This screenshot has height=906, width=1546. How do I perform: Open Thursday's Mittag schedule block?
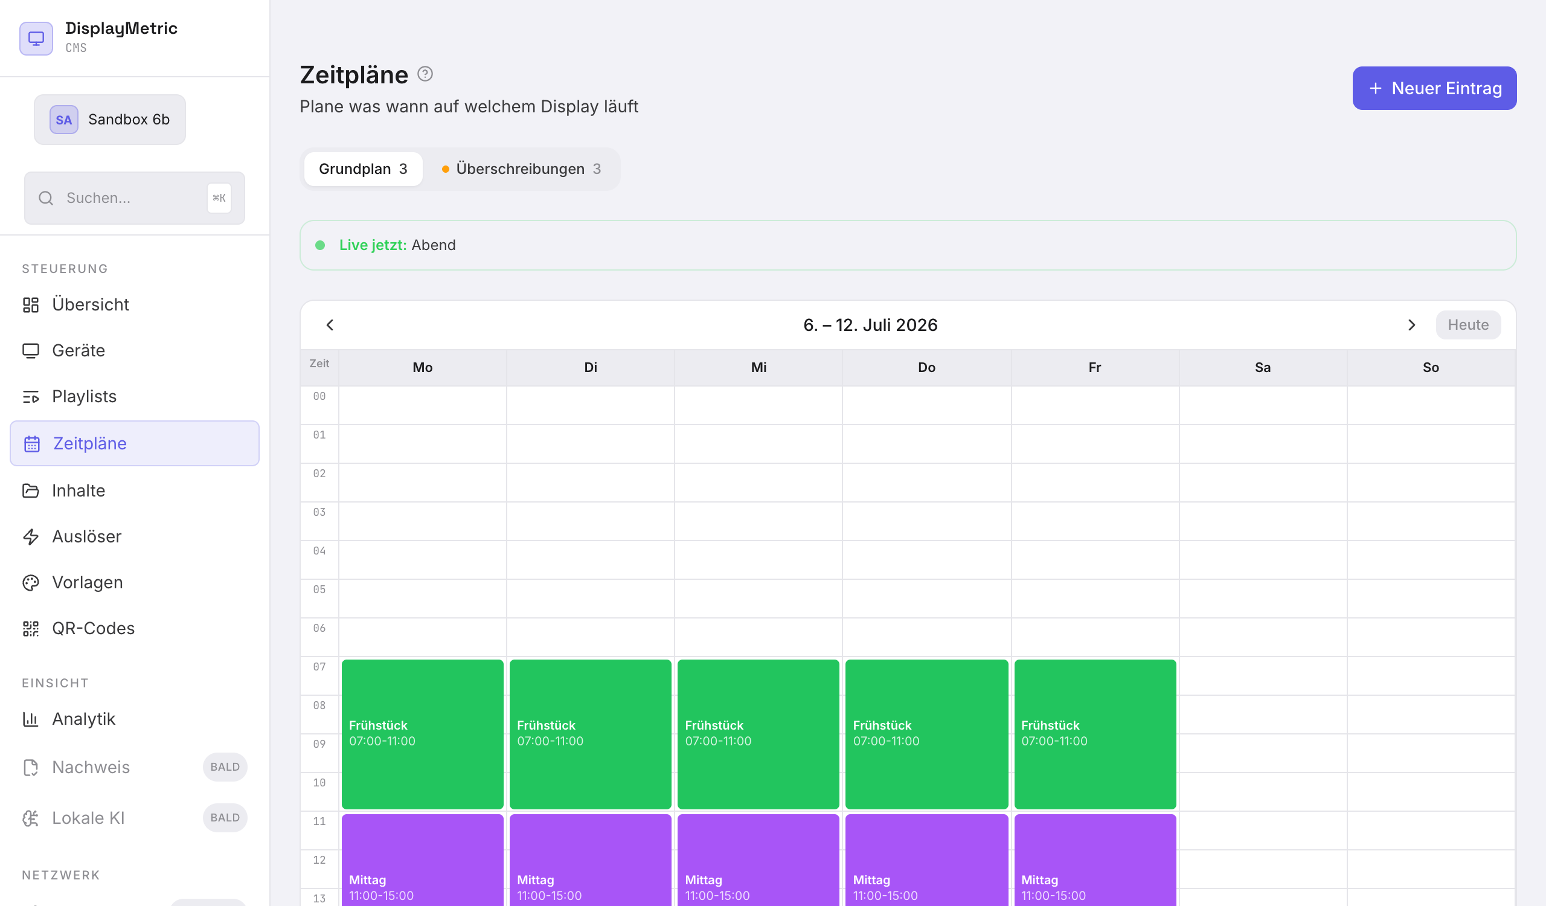click(x=927, y=861)
